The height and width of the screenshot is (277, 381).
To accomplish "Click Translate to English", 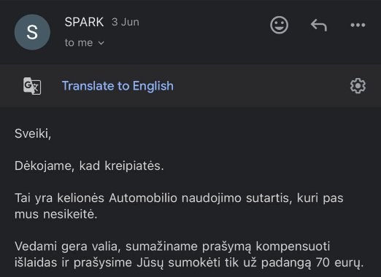I will click(x=118, y=86).
